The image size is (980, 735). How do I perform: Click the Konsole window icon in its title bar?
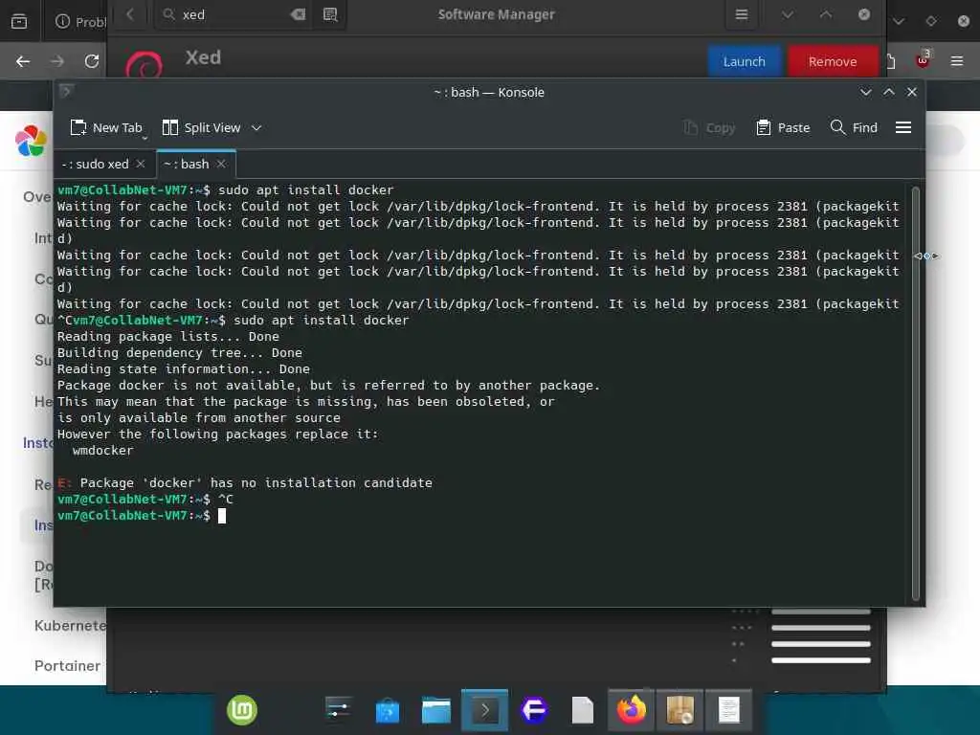click(66, 92)
